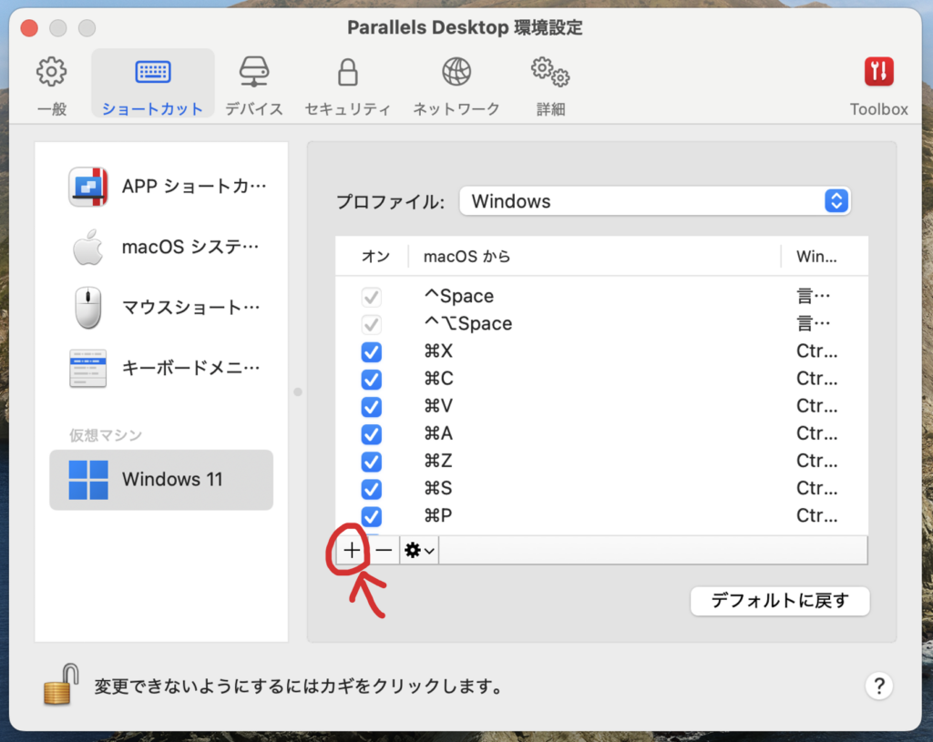Select the ⌘A shortcut row text

point(438,432)
